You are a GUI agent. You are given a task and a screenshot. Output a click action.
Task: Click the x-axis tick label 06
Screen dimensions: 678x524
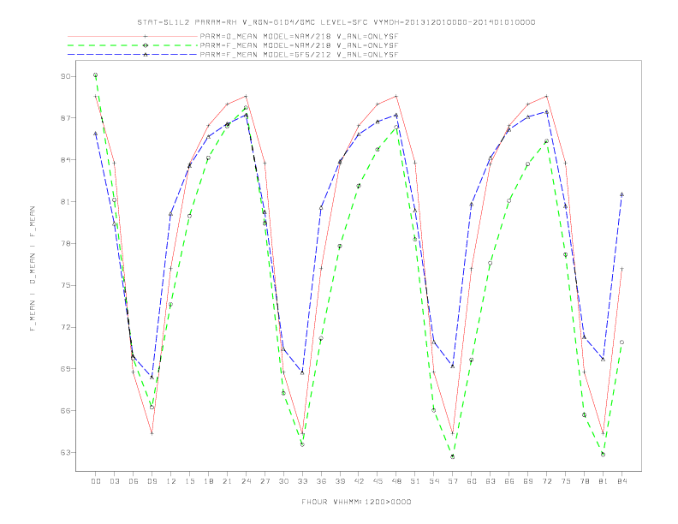134,481
